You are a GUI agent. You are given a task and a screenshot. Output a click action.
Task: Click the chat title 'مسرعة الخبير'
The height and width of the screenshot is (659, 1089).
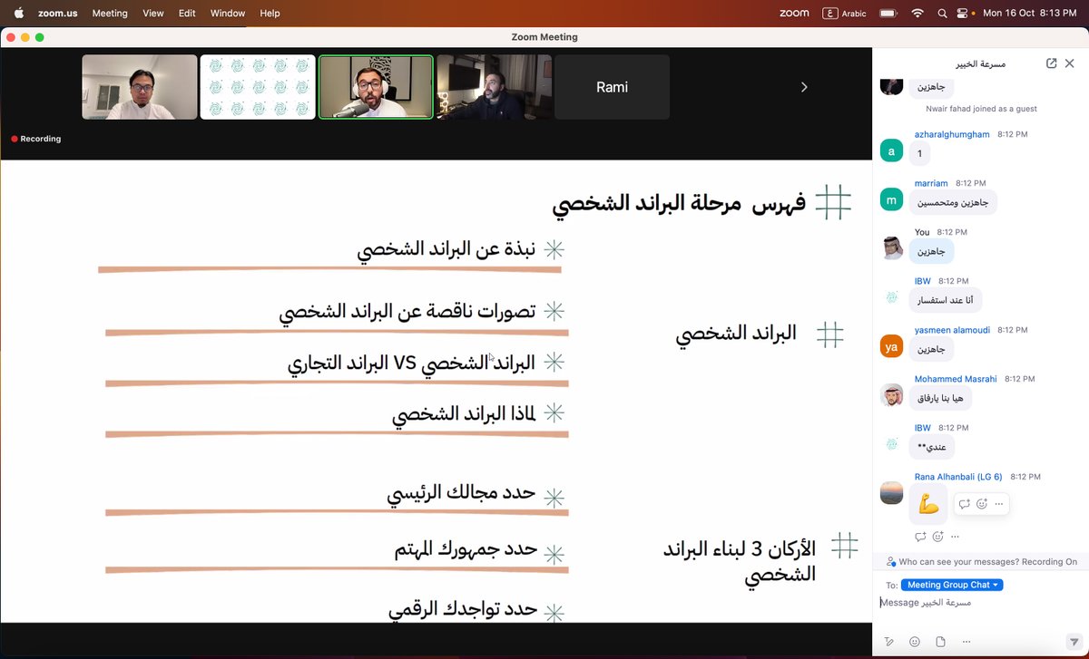pos(980,64)
